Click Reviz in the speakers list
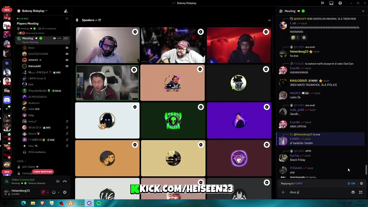 pyautogui.click(x=31, y=48)
